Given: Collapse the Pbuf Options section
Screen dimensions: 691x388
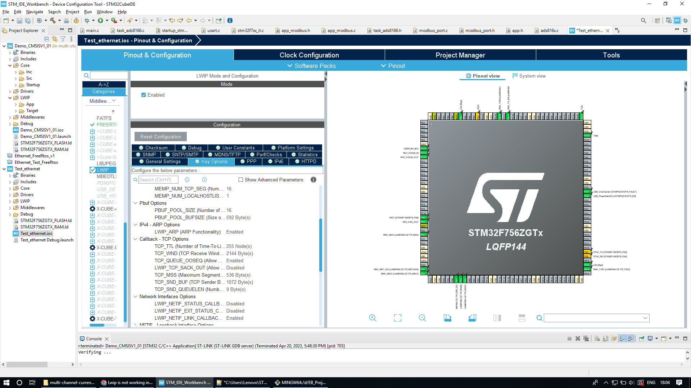Looking at the screenshot, I should click(135, 203).
